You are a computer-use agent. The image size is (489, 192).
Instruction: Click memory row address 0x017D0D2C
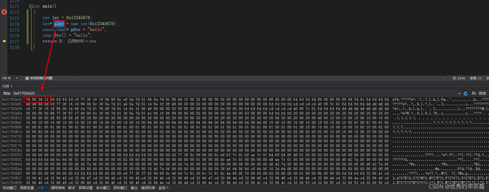click(x=12, y=160)
